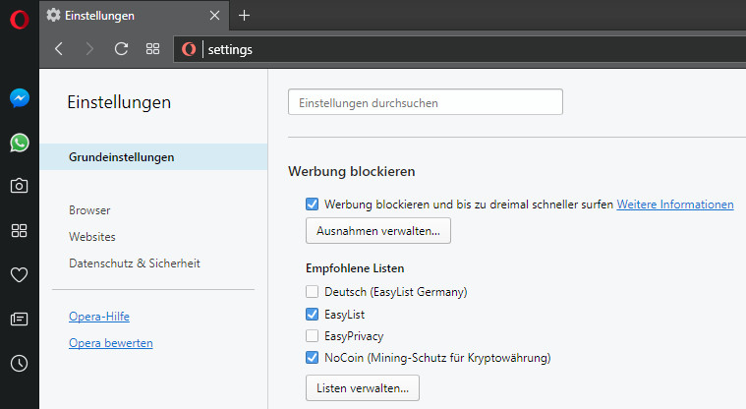Reload the settings page
Viewport: 746px width, 409px height.
pyautogui.click(x=121, y=48)
